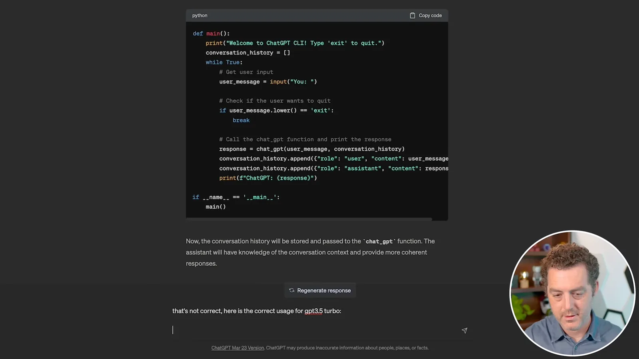
Task: Click the "if __name__ == '__main__':" line
Action: 236,197
